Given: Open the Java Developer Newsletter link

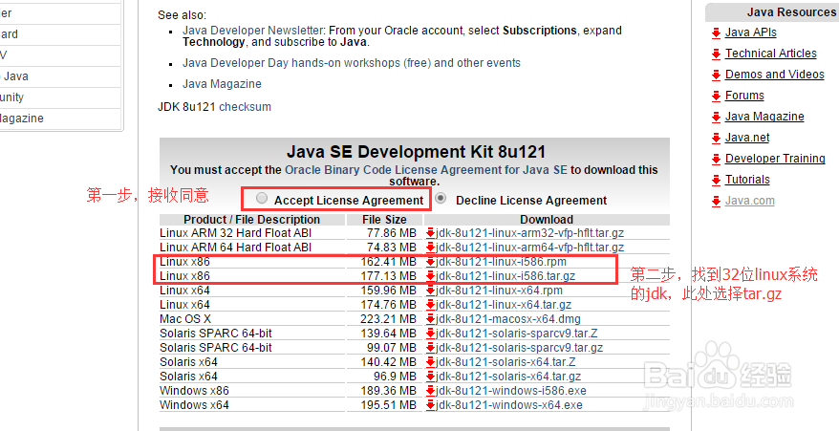Looking at the screenshot, I should coord(253,31).
